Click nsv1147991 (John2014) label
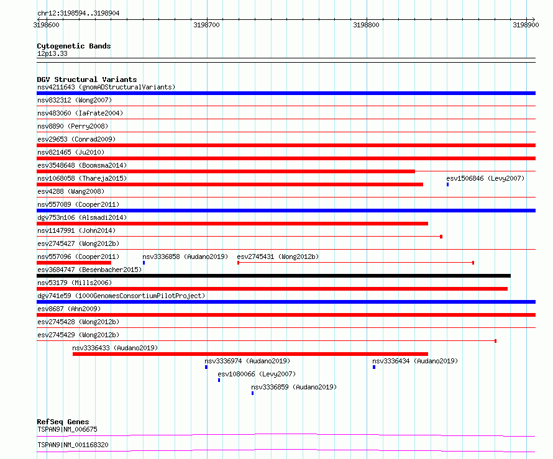The image size is (553, 459). pyautogui.click(x=76, y=230)
